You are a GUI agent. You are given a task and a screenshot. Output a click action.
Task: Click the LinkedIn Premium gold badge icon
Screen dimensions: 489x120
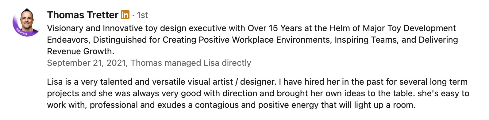tap(125, 15)
